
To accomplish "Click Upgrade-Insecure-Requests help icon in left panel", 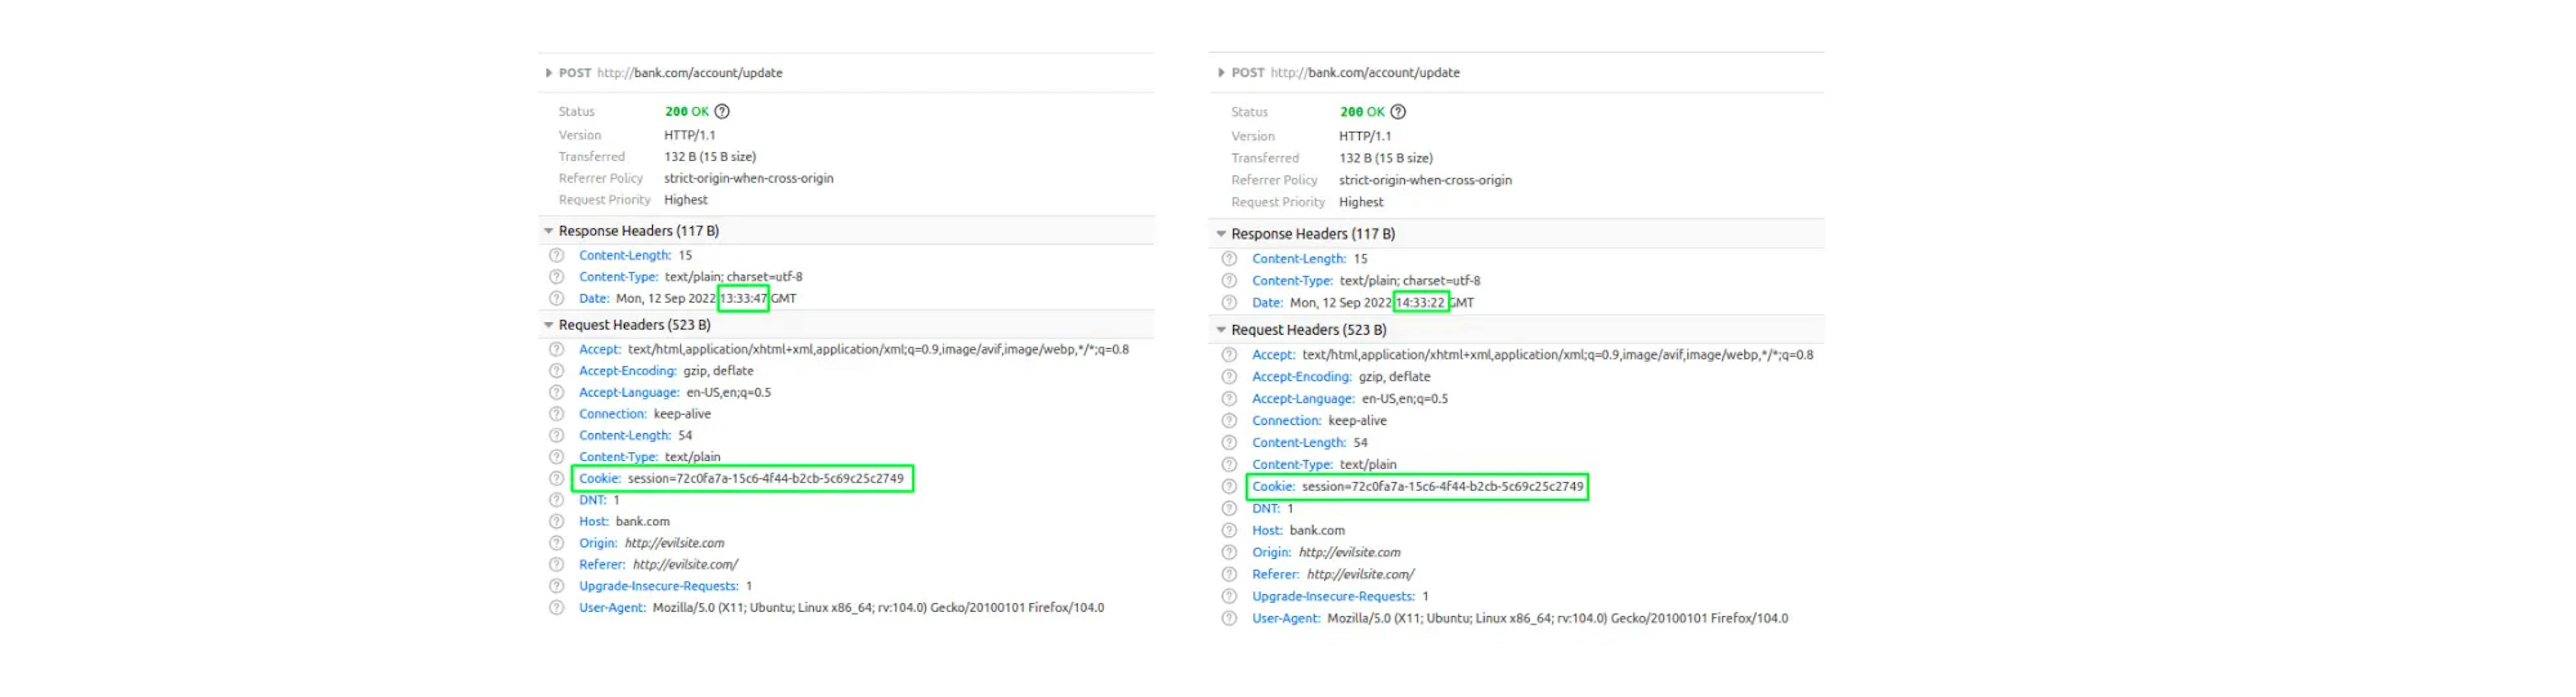I will (557, 586).
